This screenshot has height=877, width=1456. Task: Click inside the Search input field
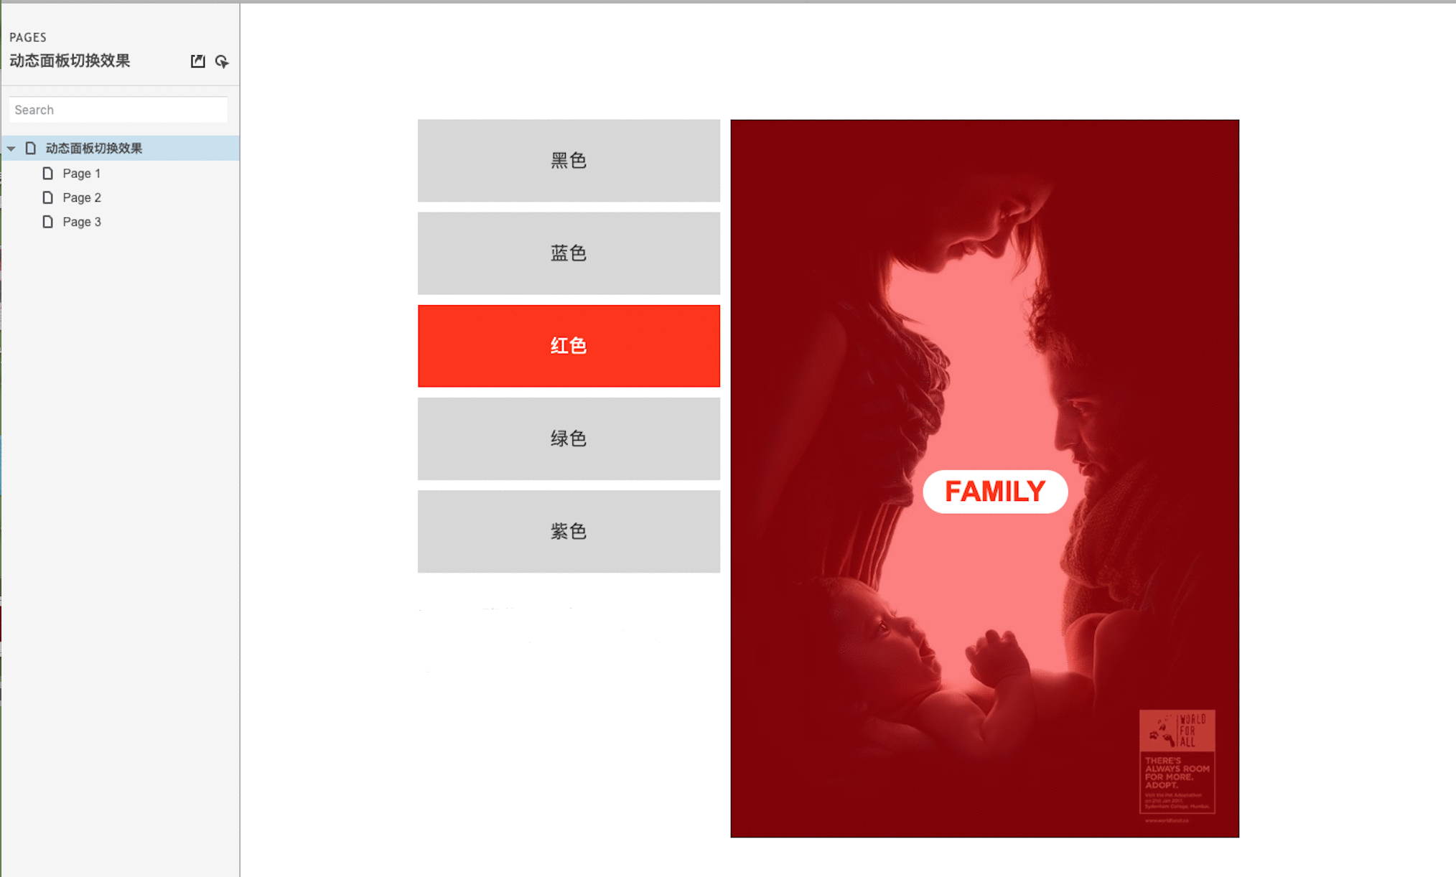[x=118, y=109]
